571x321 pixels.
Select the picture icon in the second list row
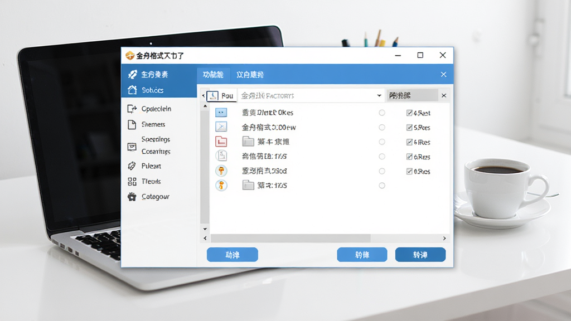point(221,127)
